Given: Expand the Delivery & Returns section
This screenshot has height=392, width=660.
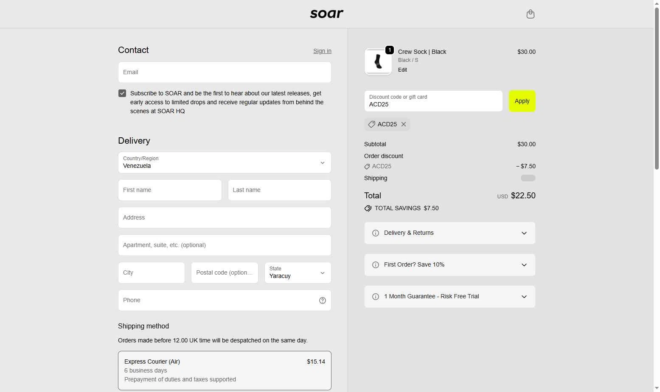Looking at the screenshot, I should (x=450, y=233).
